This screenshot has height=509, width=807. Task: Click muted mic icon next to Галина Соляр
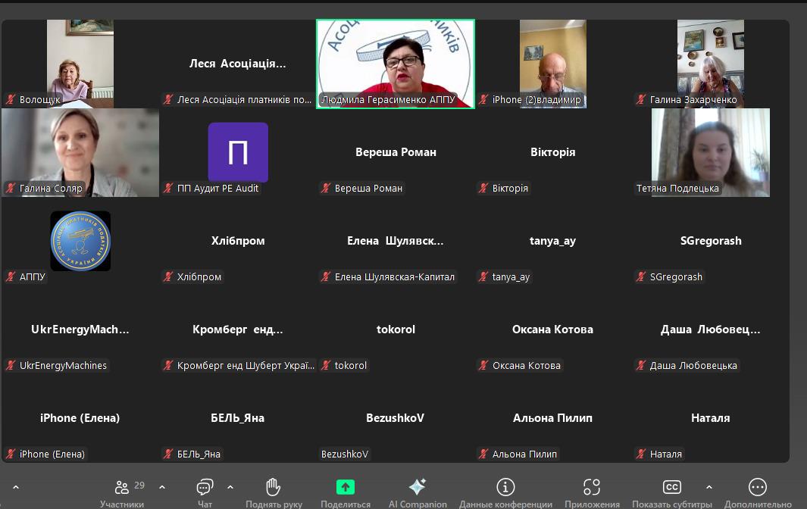click(11, 189)
